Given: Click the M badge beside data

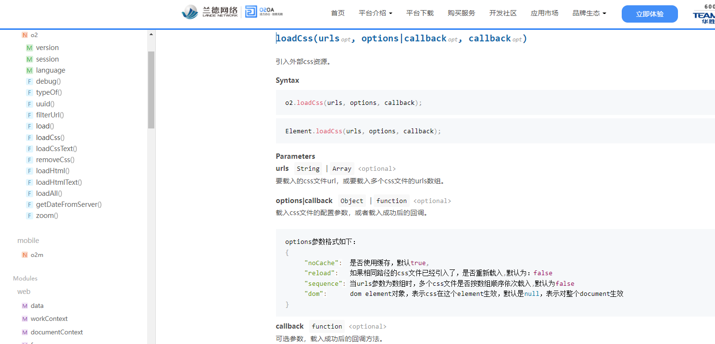Looking at the screenshot, I should coord(25,306).
